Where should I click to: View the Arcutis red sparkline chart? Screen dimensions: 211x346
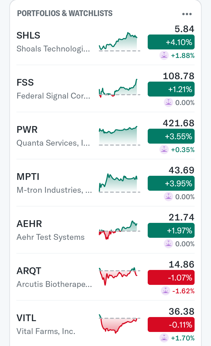119,276
